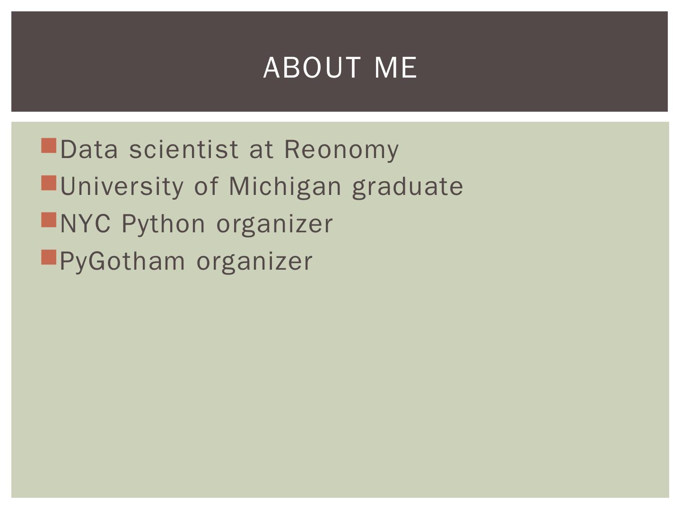Click the word "Python" in the third bullet
The height and width of the screenshot is (511, 681).
coord(163,224)
